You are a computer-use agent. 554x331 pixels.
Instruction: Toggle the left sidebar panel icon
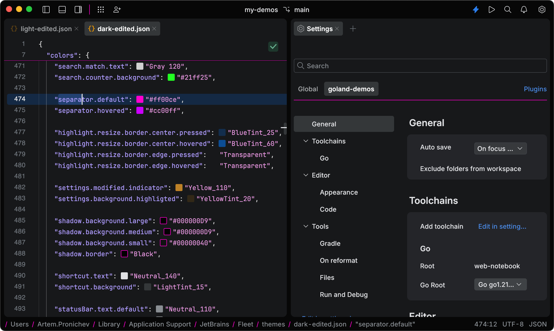click(46, 10)
